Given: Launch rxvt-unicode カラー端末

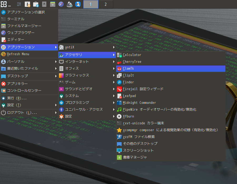Looking at the screenshot, I should [171, 123].
